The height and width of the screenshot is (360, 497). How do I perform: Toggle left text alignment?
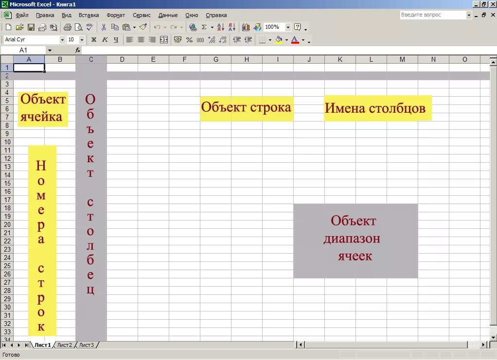[130, 39]
